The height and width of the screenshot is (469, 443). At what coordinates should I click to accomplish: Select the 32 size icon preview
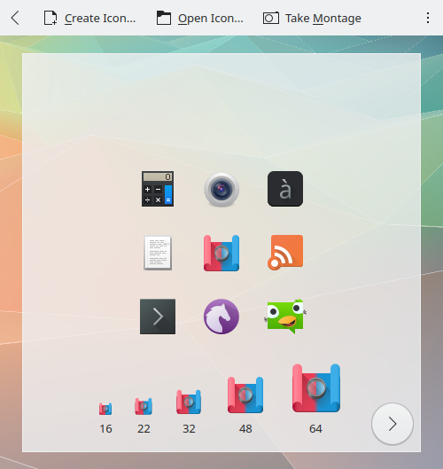pyautogui.click(x=189, y=402)
